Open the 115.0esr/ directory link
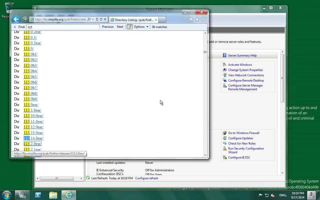 (31, 105)
